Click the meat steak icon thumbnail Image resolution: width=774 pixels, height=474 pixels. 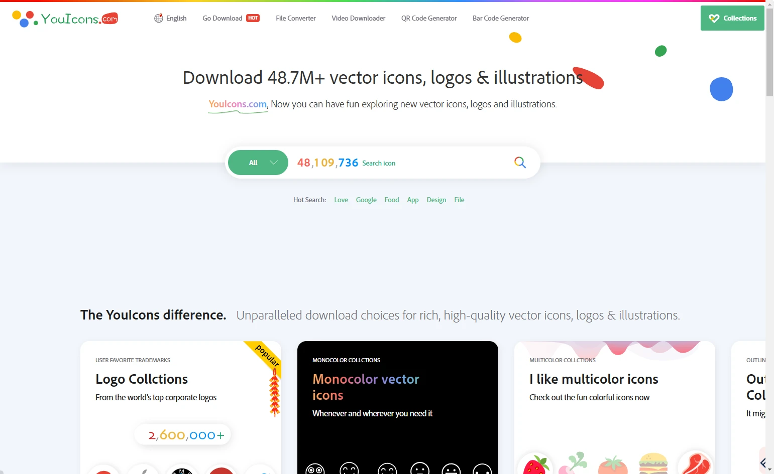point(696,464)
